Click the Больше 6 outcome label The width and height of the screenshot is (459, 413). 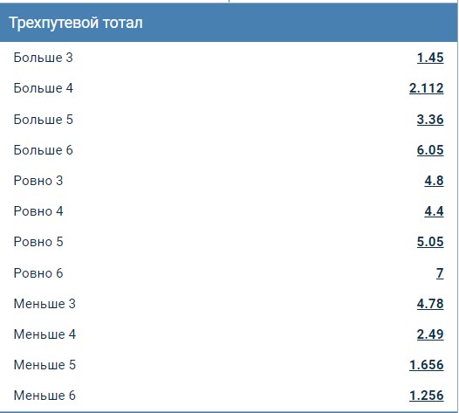[44, 150]
